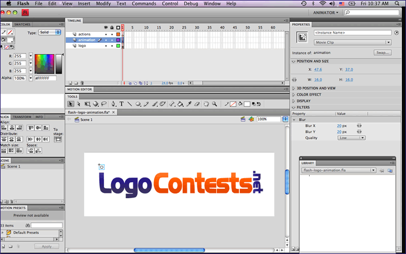Image resolution: width=406 pixels, height=254 pixels.
Task: Select the Free Transform tool
Action: [88, 104]
